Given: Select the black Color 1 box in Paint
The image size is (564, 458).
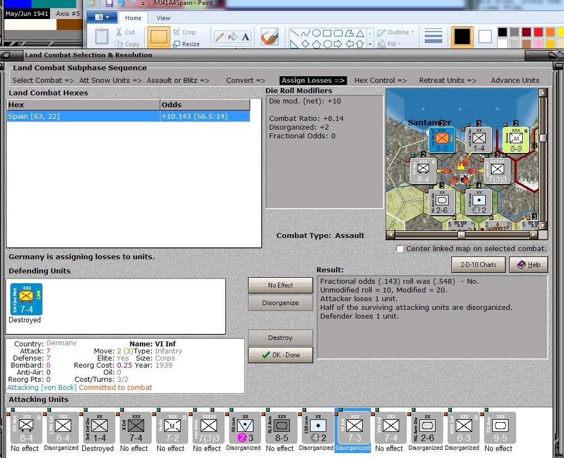Looking at the screenshot, I should [x=462, y=36].
